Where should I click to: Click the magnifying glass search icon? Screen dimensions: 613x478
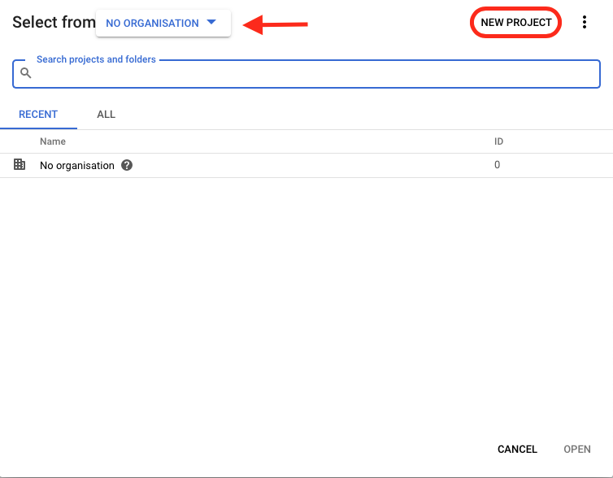(26, 73)
